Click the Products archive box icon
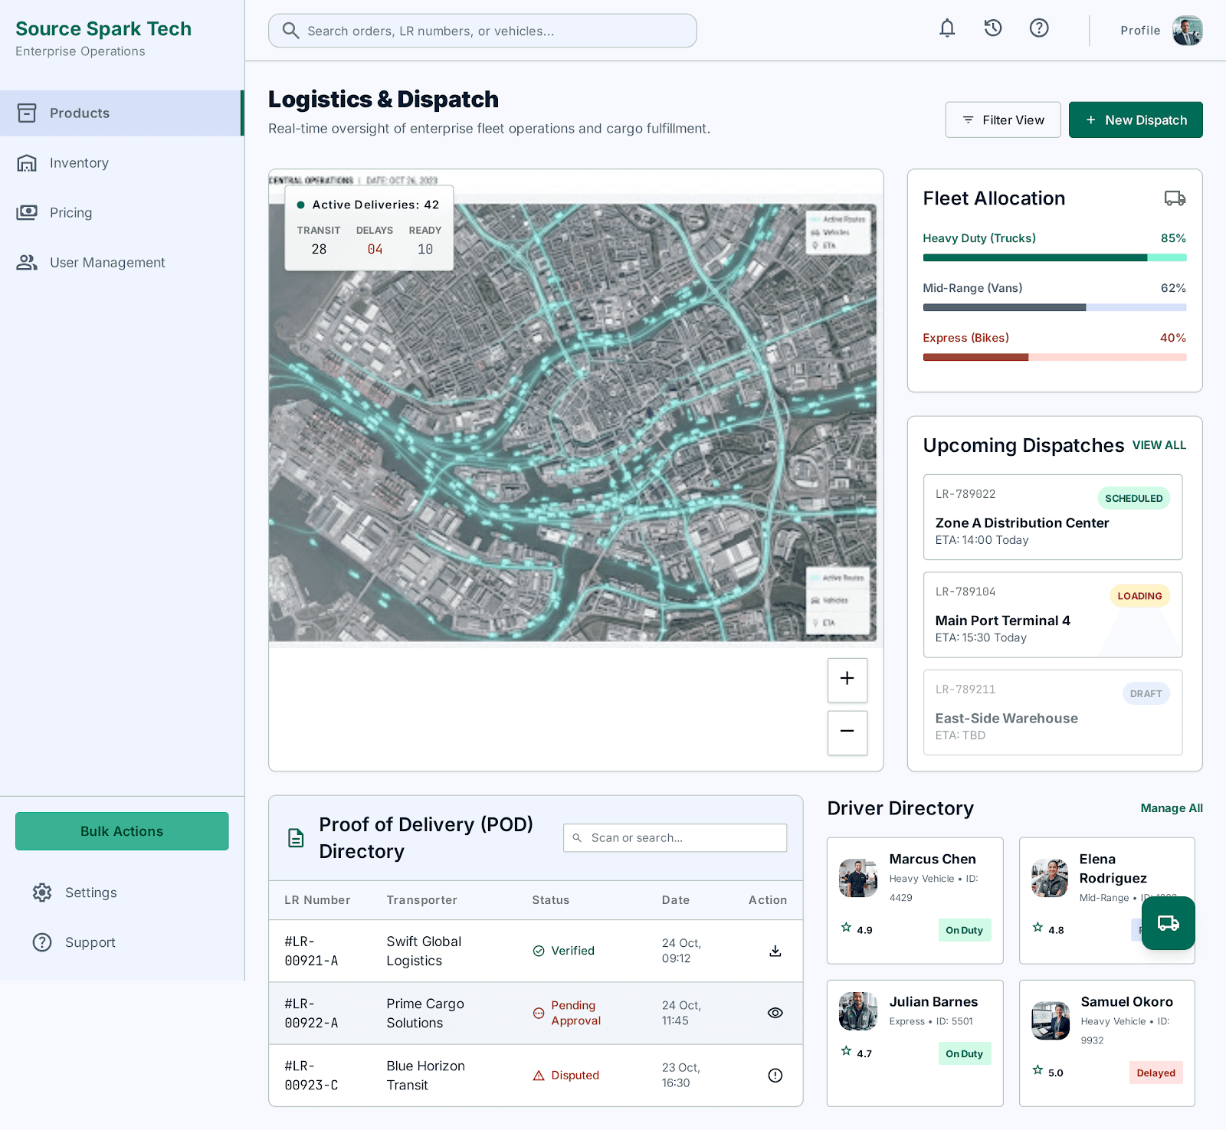Viewport: 1226px width, 1130px height. pyautogui.click(x=27, y=113)
